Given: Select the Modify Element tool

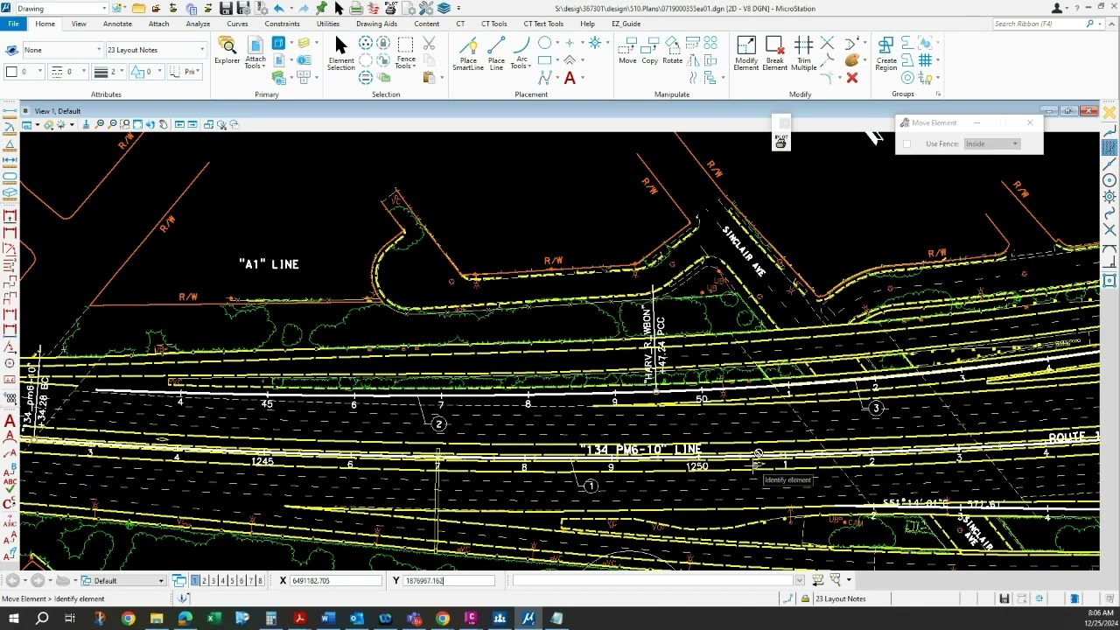Looking at the screenshot, I should [746, 52].
